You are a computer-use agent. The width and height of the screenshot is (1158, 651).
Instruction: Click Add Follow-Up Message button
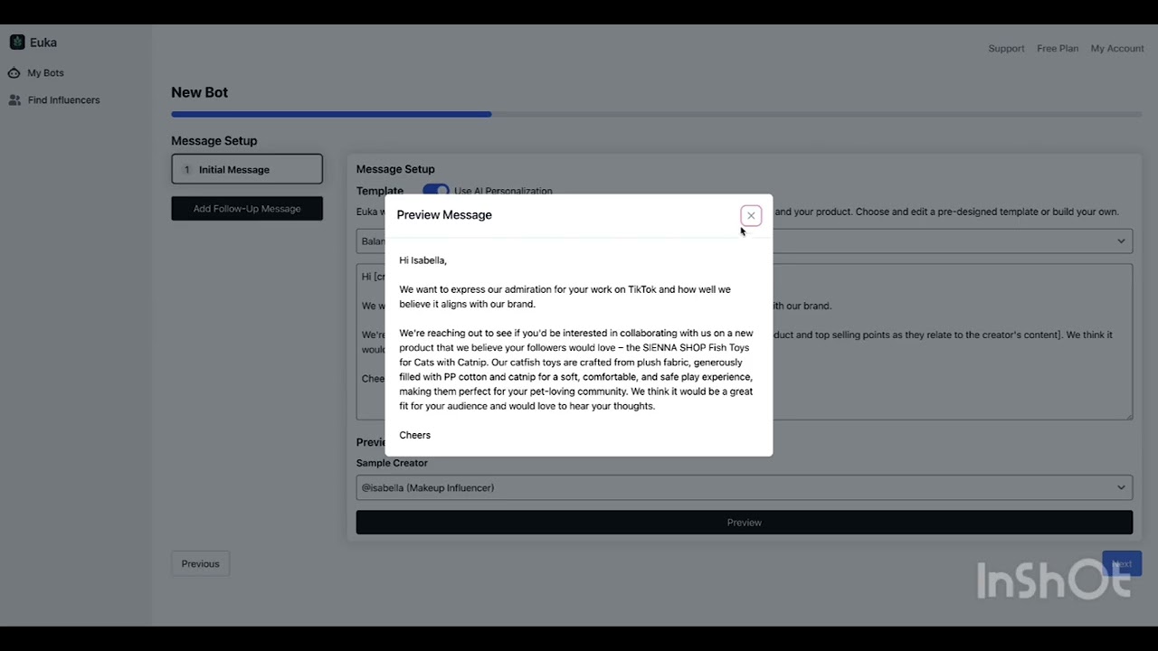click(x=247, y=208)
